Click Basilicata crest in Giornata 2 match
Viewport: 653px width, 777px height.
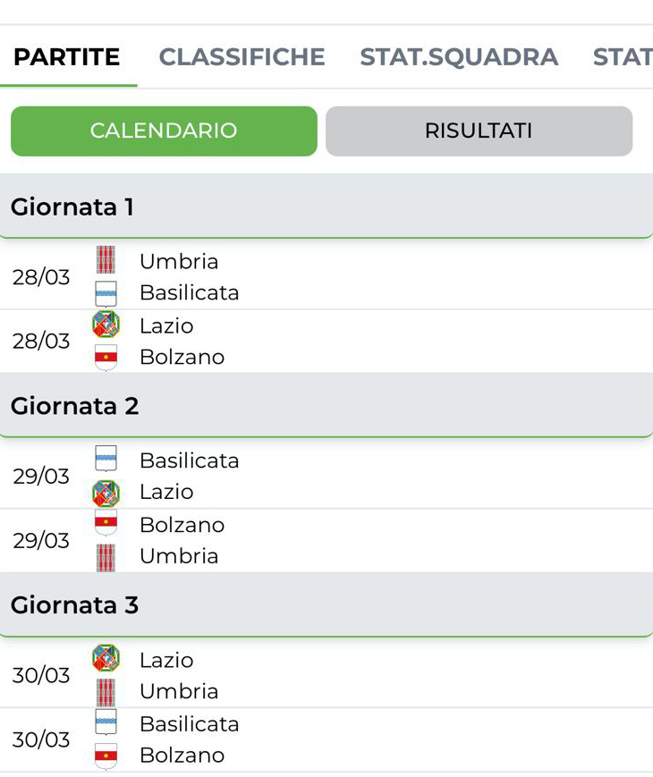tap(106, 460)
